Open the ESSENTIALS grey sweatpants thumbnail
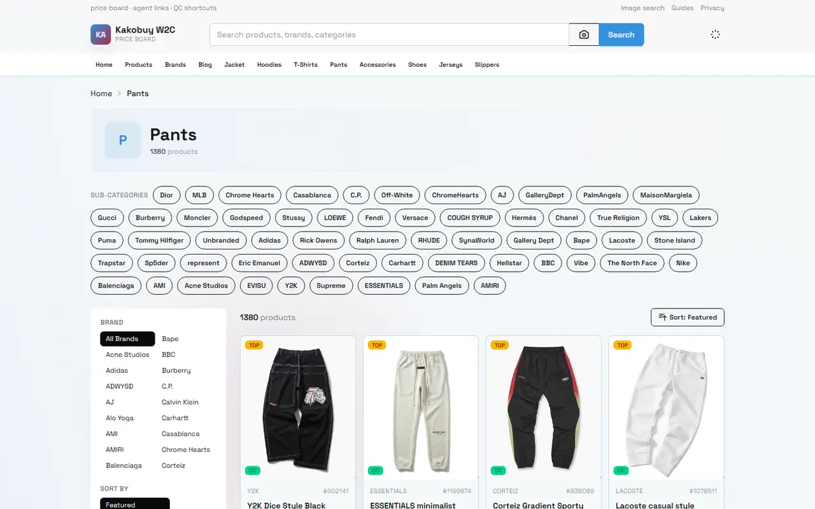 tap(421, 407)
